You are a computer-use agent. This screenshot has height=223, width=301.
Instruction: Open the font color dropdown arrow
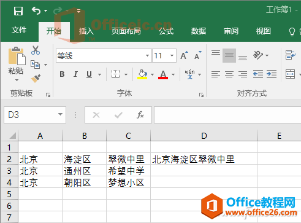tap(173, 74)
